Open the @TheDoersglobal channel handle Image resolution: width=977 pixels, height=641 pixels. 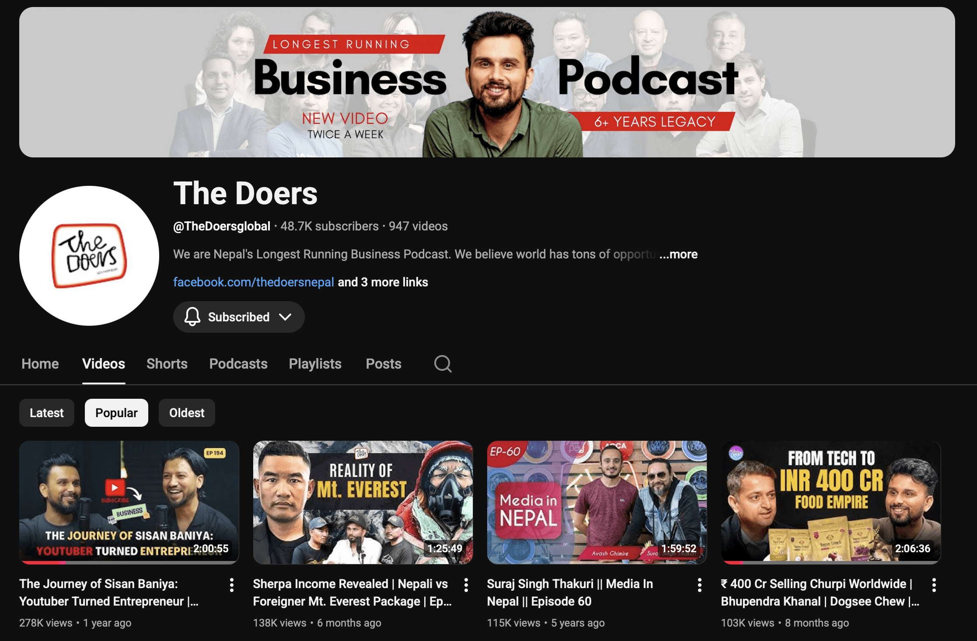(x=222, y=226)
